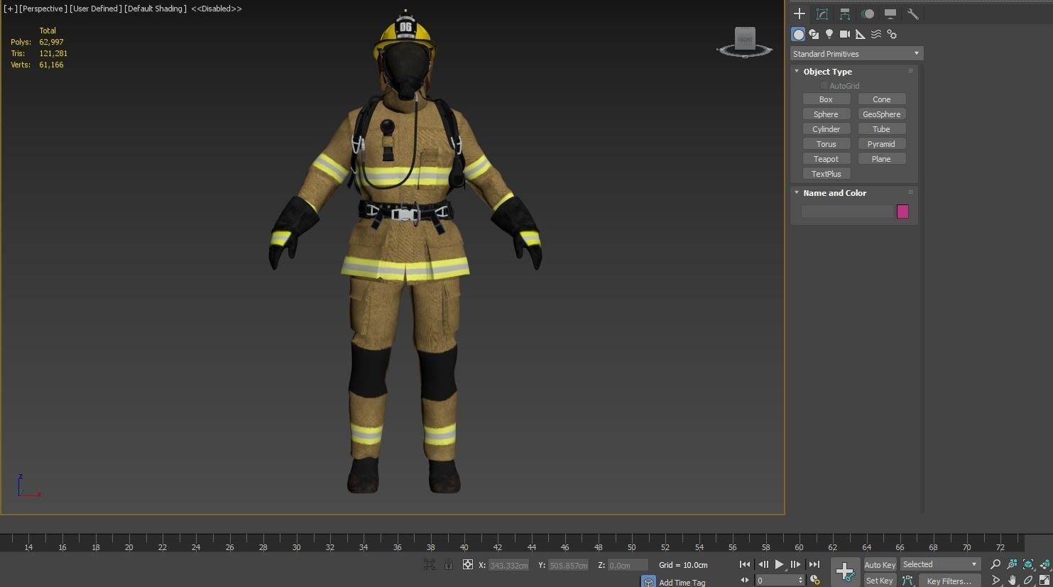Screen dimensions: 1053x587
Task: Toggle Maximize Viewport icon
Action: click(x=1044, y=581)
